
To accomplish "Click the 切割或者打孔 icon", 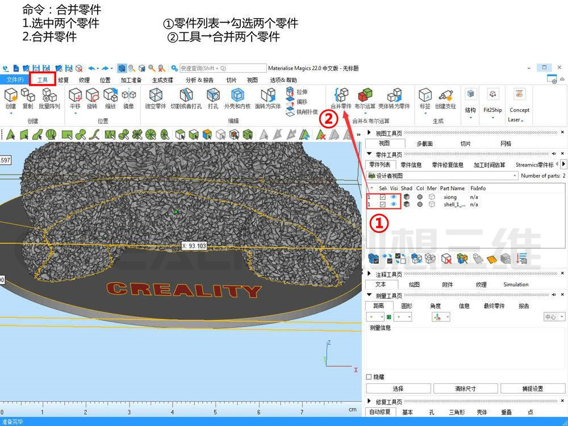I will (x=186, y=95).
